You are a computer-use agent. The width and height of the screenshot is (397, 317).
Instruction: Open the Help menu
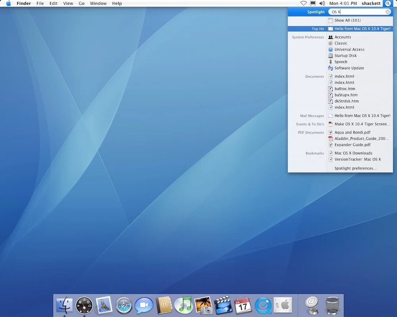[117, 3]
